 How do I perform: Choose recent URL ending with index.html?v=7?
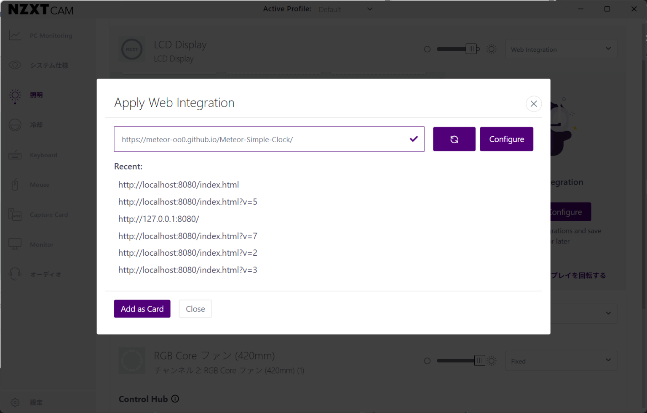(x=187, y=236)
